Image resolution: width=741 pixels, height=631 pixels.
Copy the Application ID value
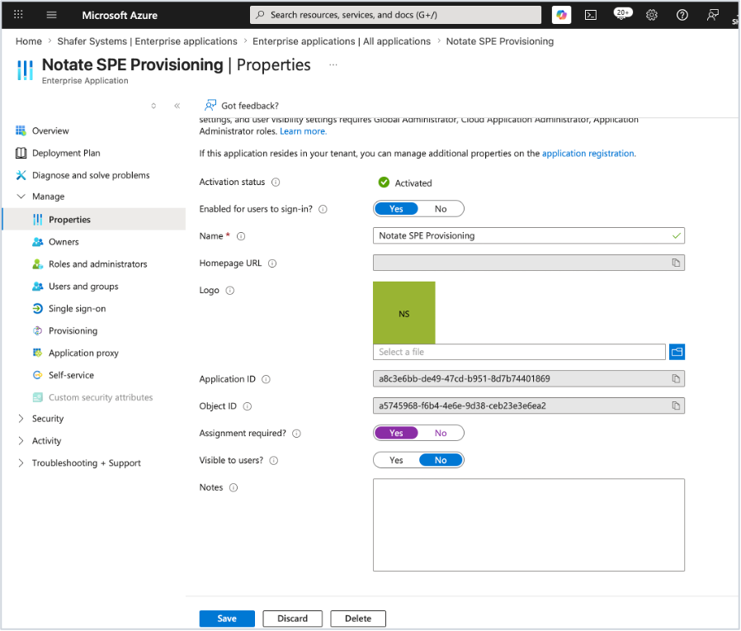(x=676, y=379)
